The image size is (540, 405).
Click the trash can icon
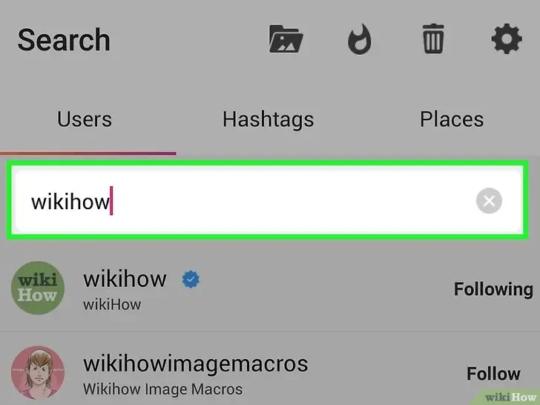(433, 39)
